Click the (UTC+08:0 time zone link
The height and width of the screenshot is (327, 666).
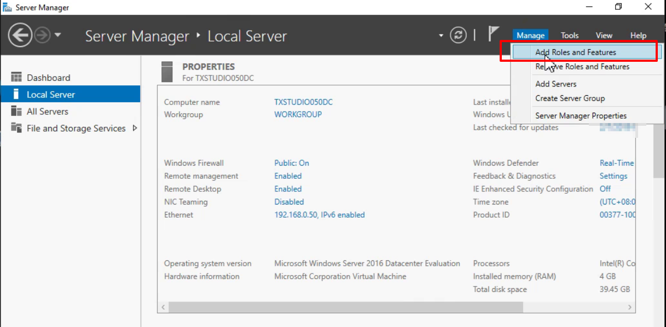pos(618,202)
